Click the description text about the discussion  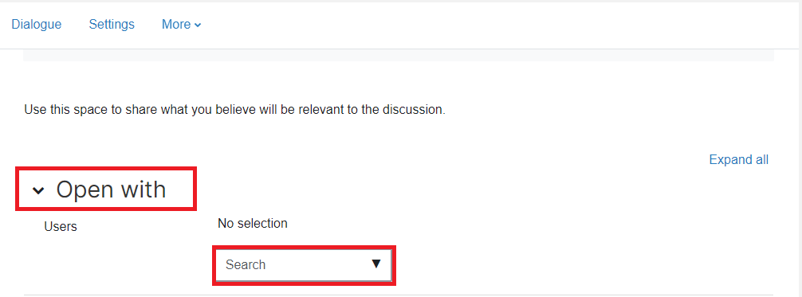[x=234, y=109]
